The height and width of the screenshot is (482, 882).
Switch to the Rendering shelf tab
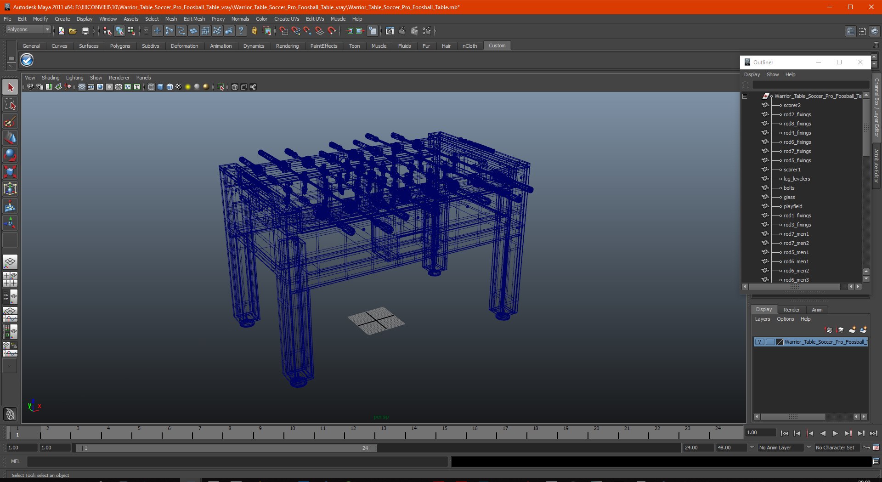pyautogui.click(x=287, y=46)
